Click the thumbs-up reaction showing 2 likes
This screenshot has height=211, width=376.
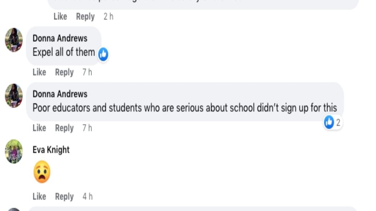point(331,123)
